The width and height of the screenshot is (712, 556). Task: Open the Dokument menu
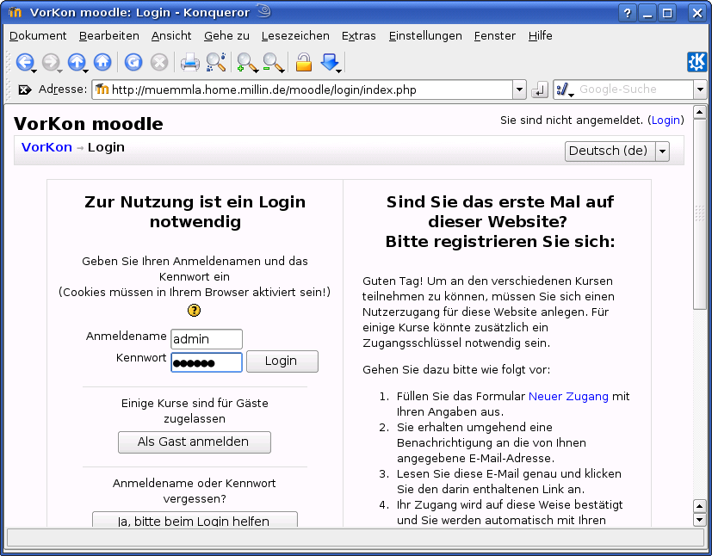pos(38,36)
